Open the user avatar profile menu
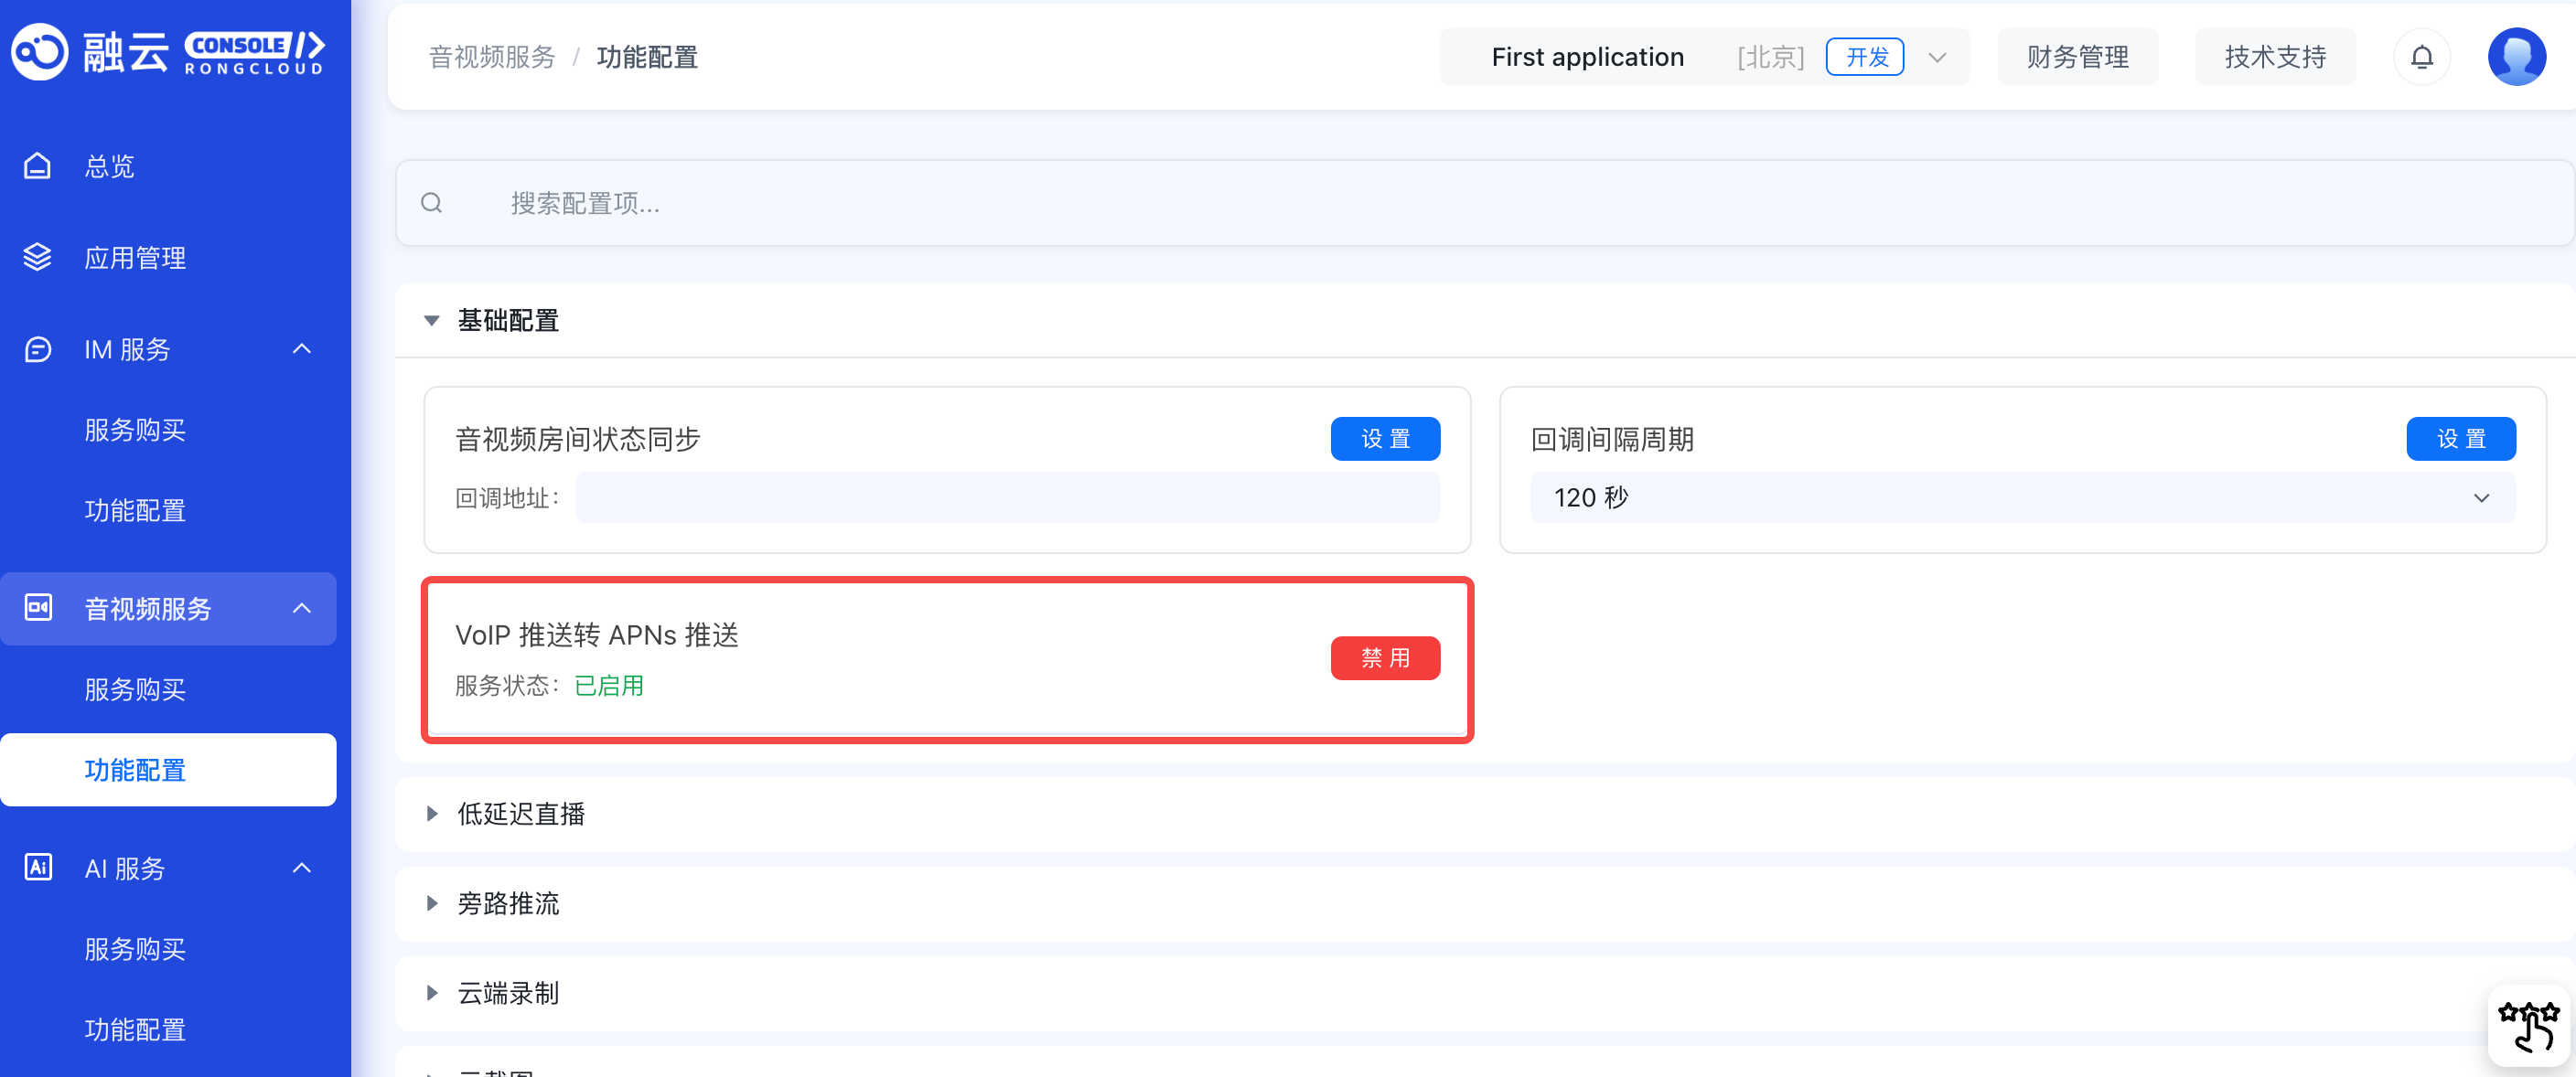 pyautogui.click(x=2516, y=58)
